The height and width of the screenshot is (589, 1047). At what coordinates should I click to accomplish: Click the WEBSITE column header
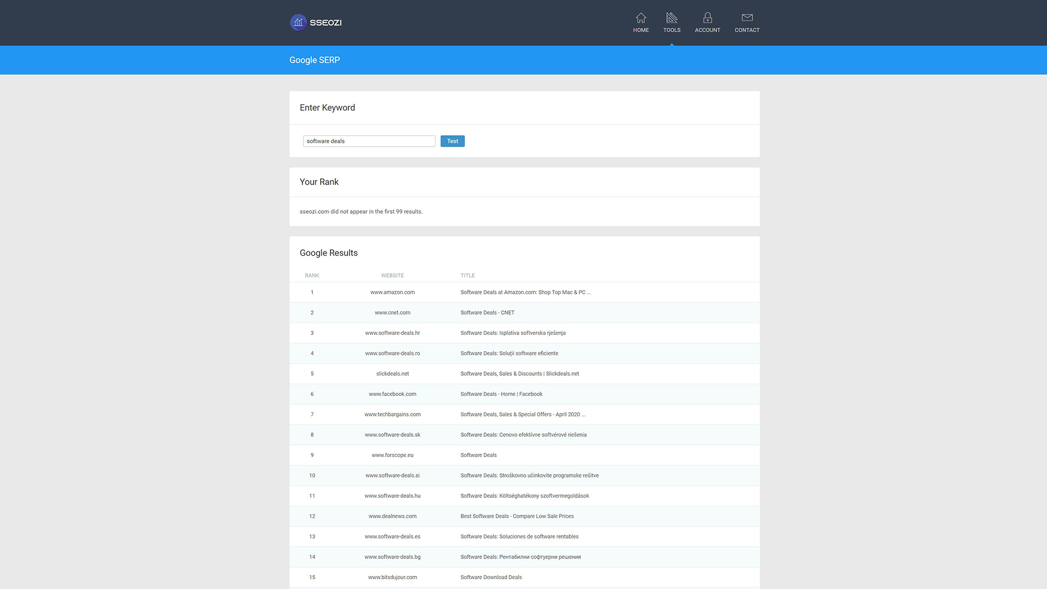coord(393,275)
